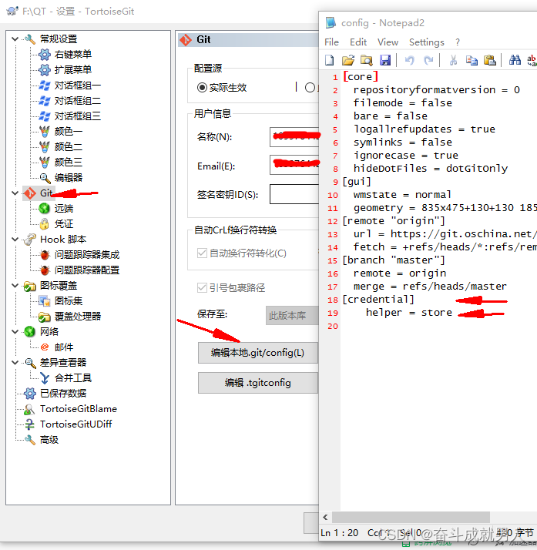
Task: Open 高级 advanced settings
Action: click(49, 440)
